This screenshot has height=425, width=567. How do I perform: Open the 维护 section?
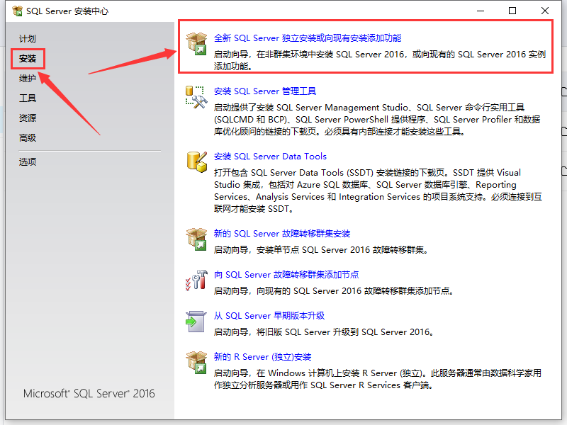coord(28,78)
